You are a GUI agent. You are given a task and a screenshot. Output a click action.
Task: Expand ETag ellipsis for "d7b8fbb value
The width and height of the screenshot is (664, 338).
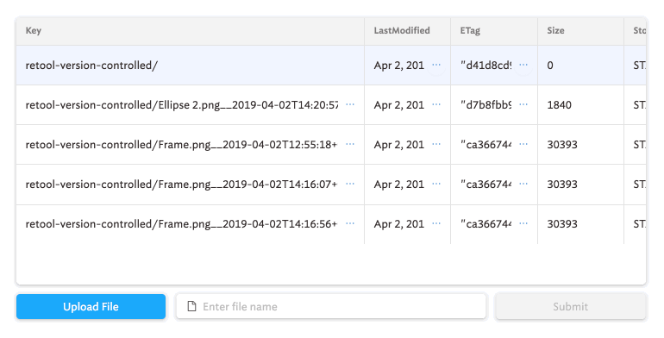click(523, 104)
